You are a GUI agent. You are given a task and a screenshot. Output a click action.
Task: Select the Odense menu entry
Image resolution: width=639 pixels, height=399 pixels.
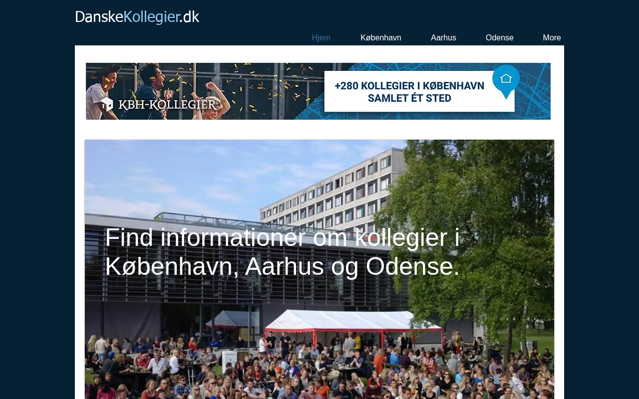click(x=499, y=38)
